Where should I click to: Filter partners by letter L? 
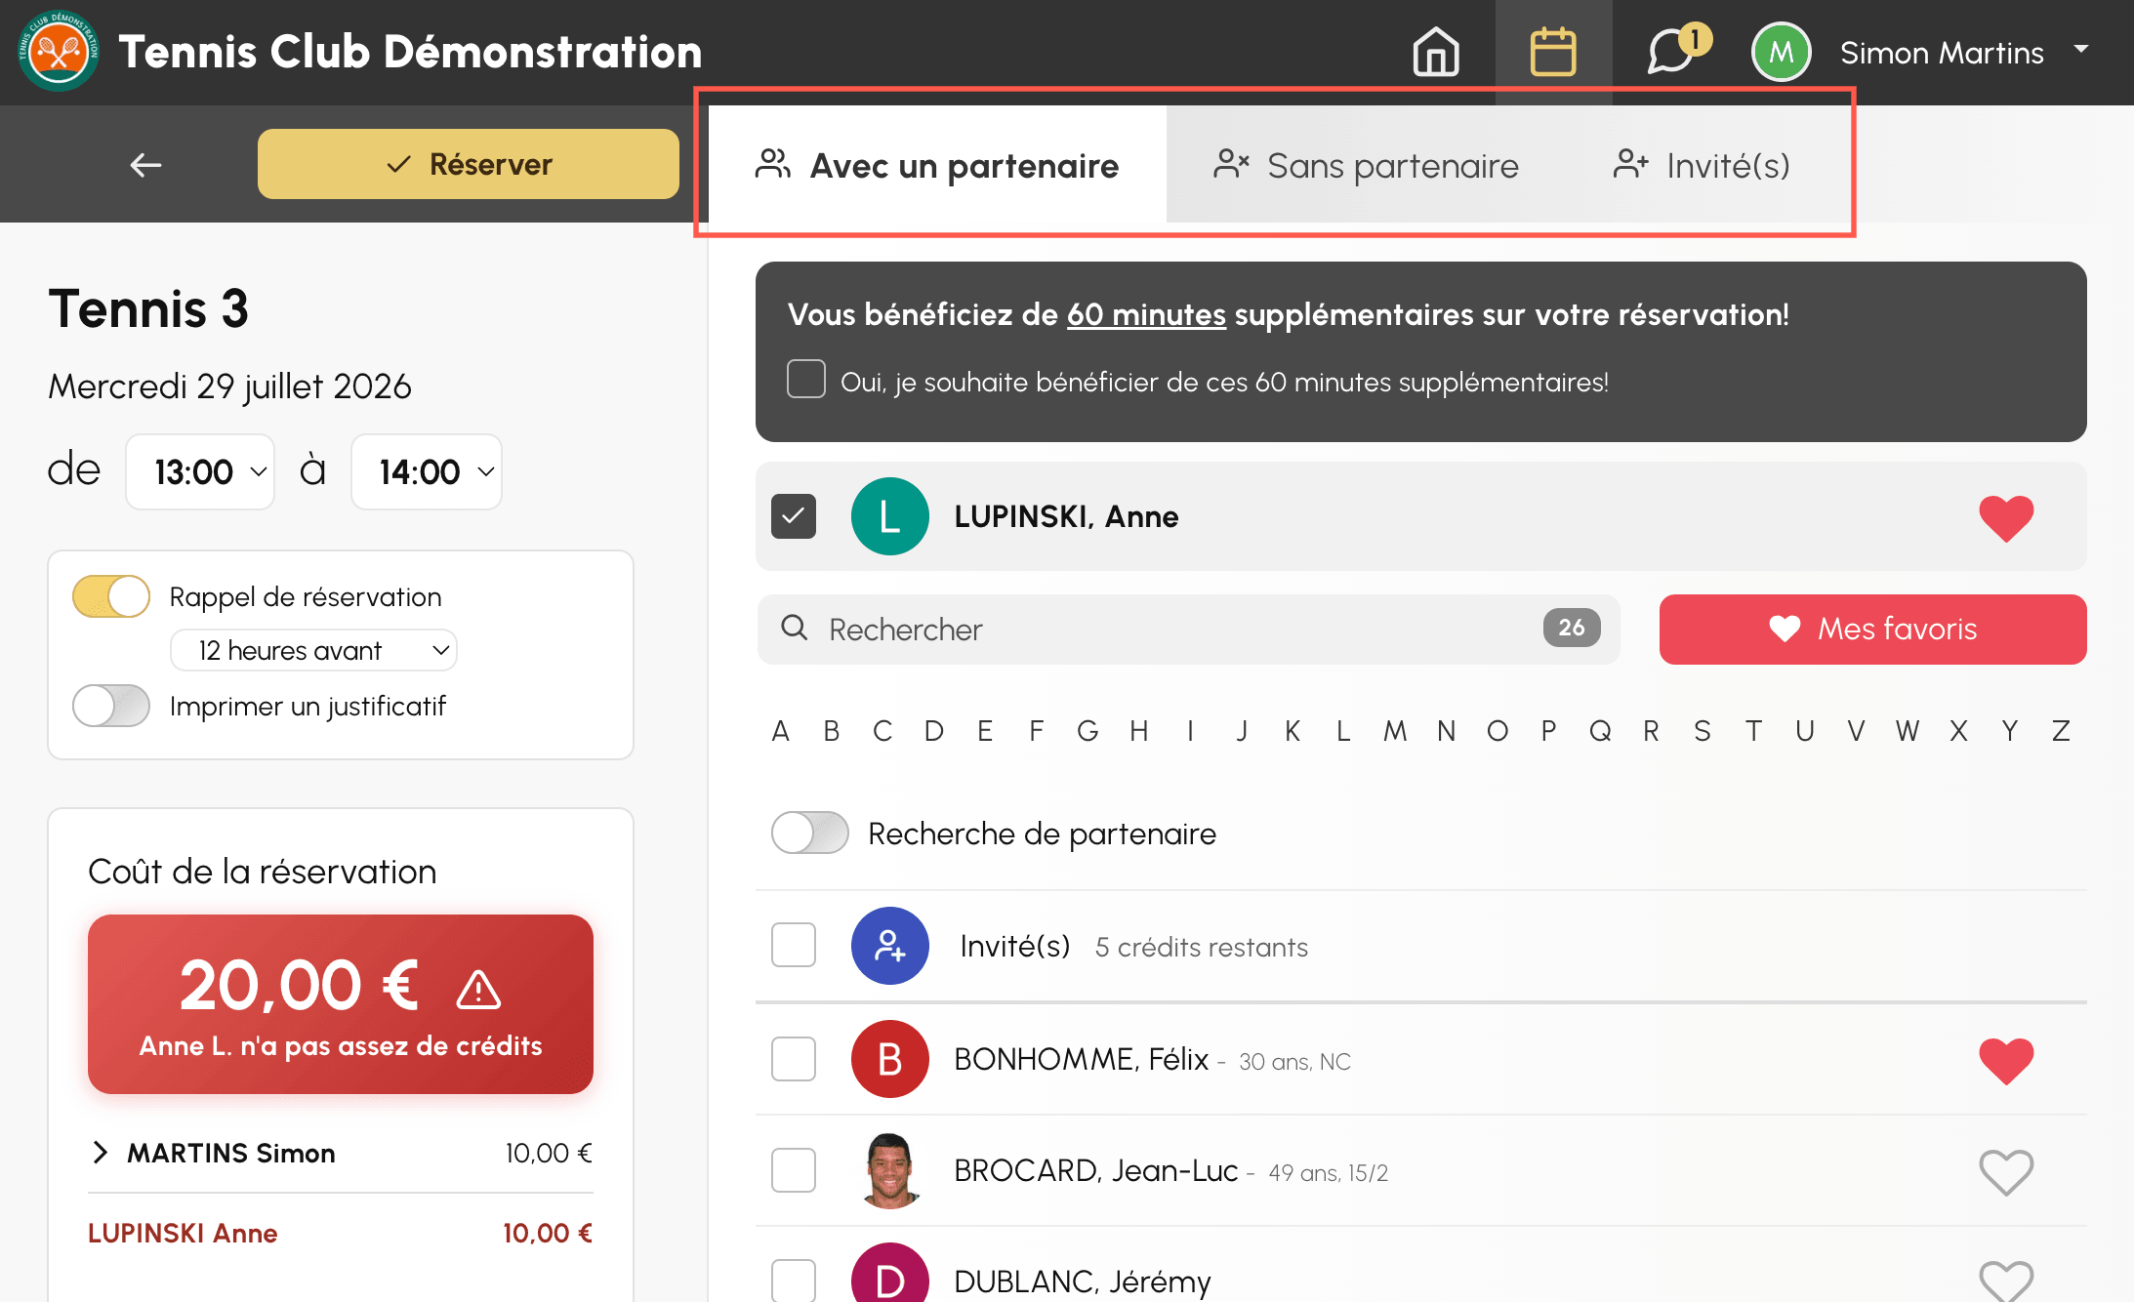tap(1343, 731)
